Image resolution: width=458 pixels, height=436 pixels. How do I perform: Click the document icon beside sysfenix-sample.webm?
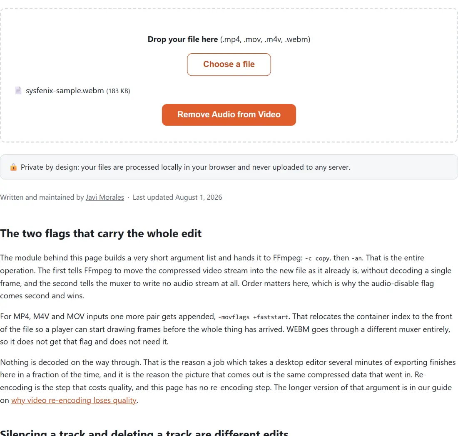point(18,90)
